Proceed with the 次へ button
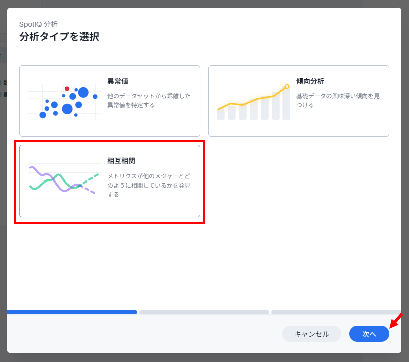Viewport: 409px width, 362px height. coord(369,334)
